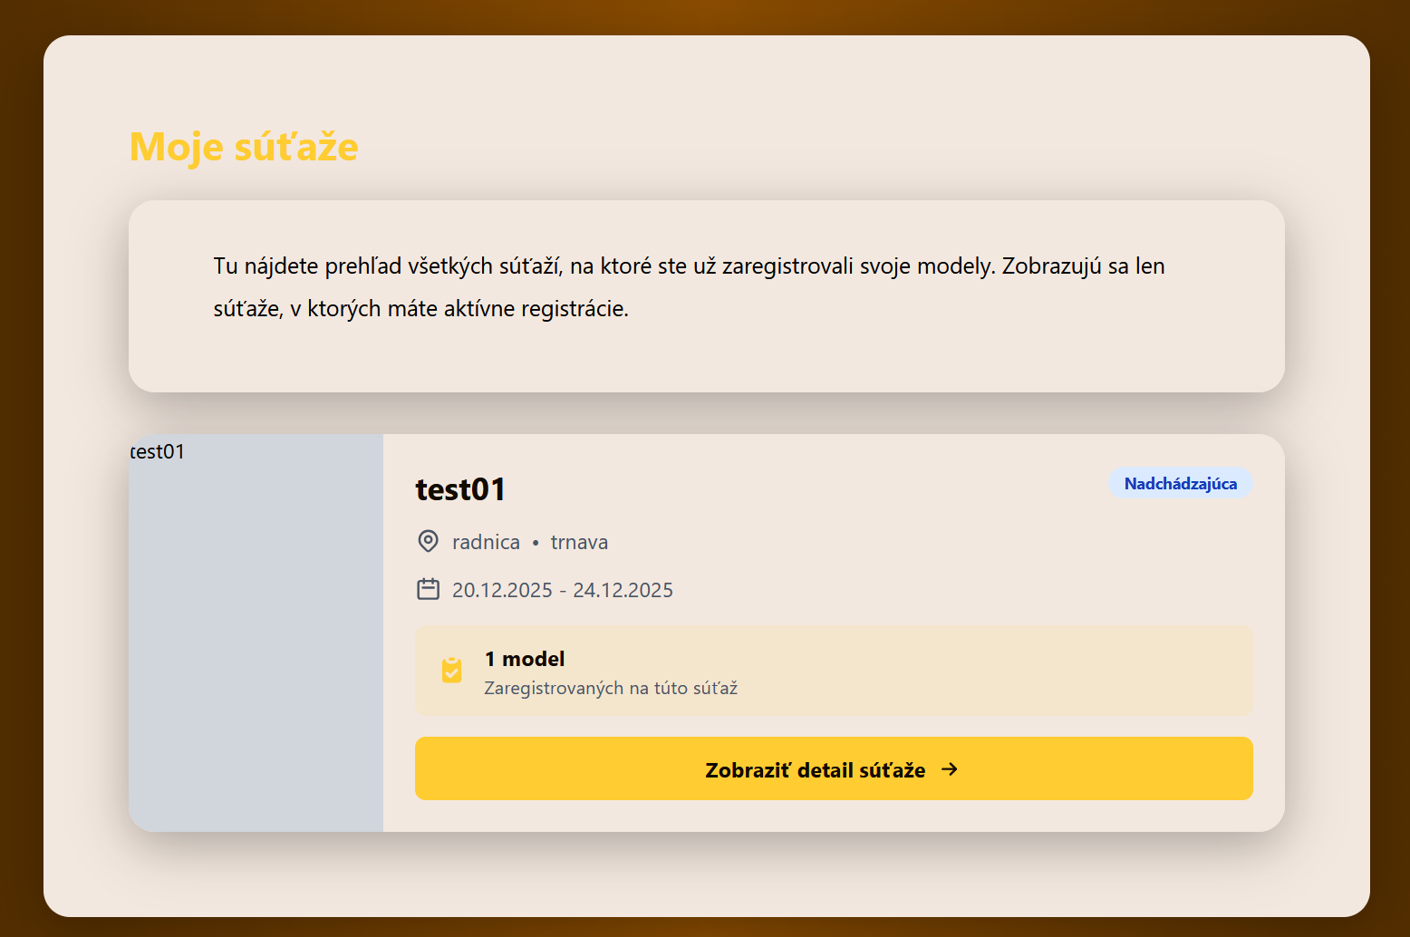Image resolution: width=1410 pixels, height=937 pixels.
Task: Click the calendar icon beside the dates
Action: pos(428,589)
